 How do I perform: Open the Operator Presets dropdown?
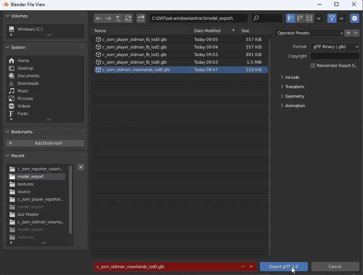coord(310,33)
